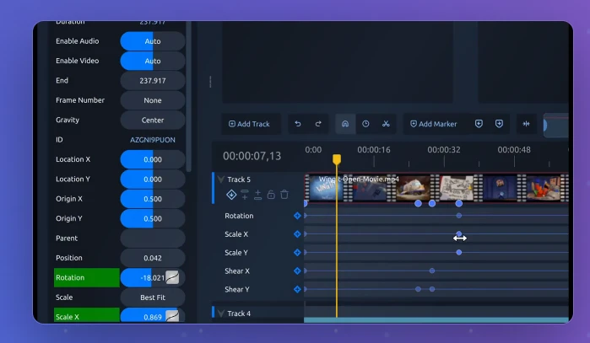590x343 pixels.
Task: Adjust the Location X 0.000 slider
Action: 153,159
